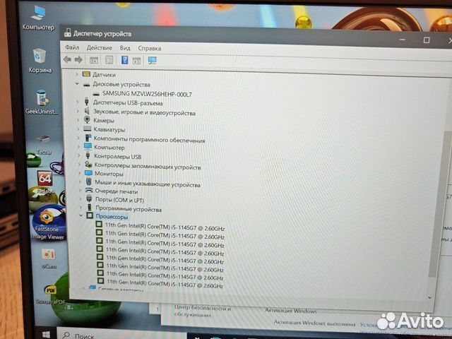The width and height of the screenshot is (452, 339).
Task: Open the Вид menu
Action: pos(125,48)
